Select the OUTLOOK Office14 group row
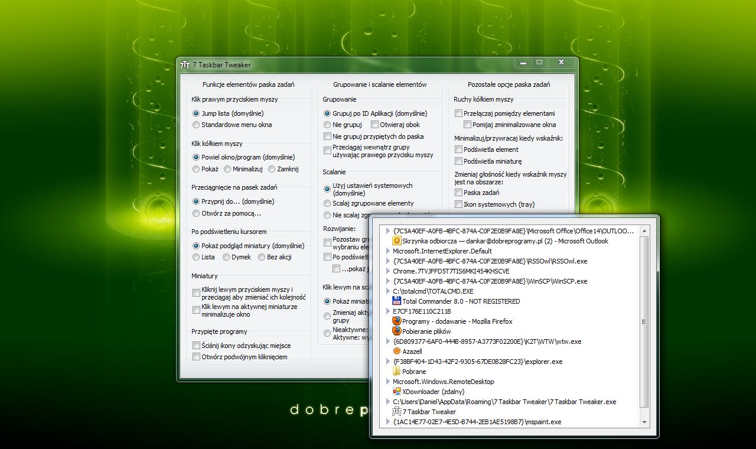This screenshot has height=449, width=756. 513,231
